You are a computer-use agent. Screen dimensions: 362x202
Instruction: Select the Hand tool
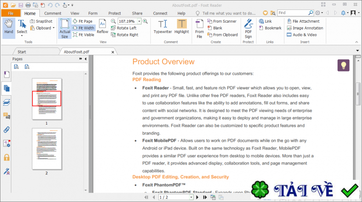[9, 27]
